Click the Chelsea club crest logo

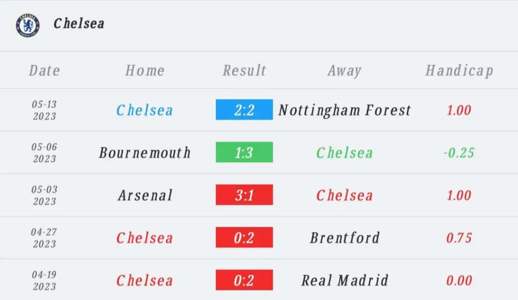(x=28, y=25)
